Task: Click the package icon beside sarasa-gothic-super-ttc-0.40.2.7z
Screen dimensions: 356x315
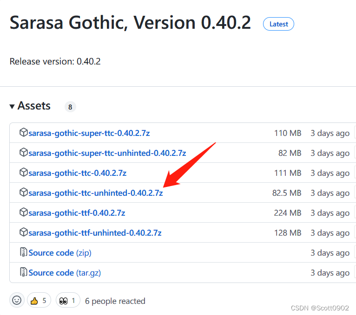Action: tap(24, 132)
